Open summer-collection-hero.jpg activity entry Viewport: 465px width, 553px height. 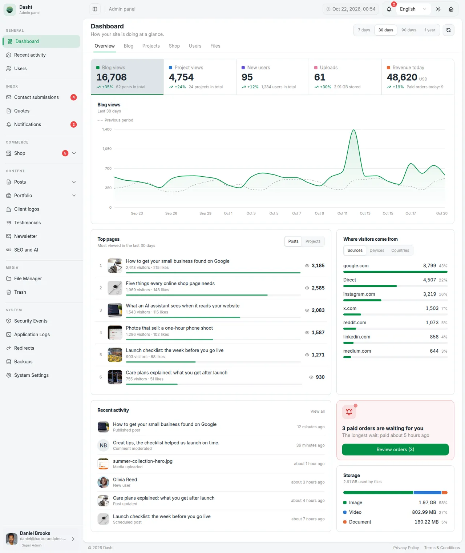(x=211, y=464)
